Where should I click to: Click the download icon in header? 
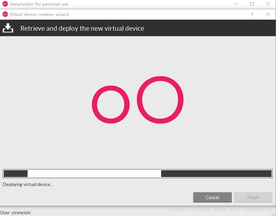[x=8, y=28]
